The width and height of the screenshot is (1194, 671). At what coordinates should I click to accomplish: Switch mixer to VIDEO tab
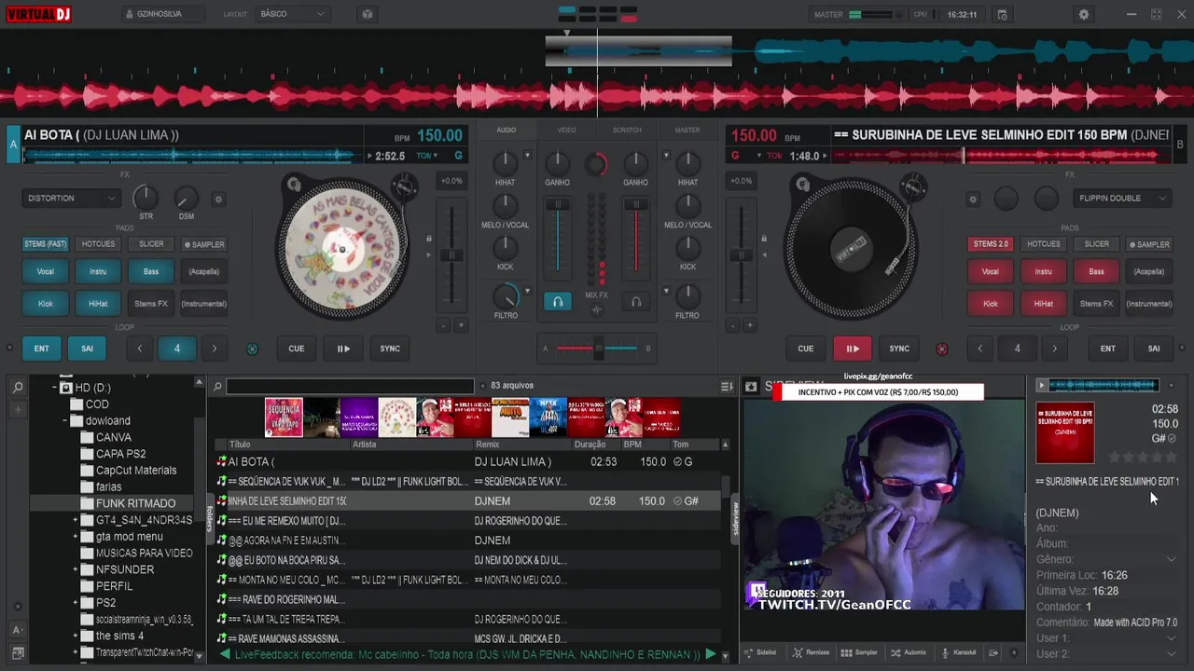[x=566, y=130]
